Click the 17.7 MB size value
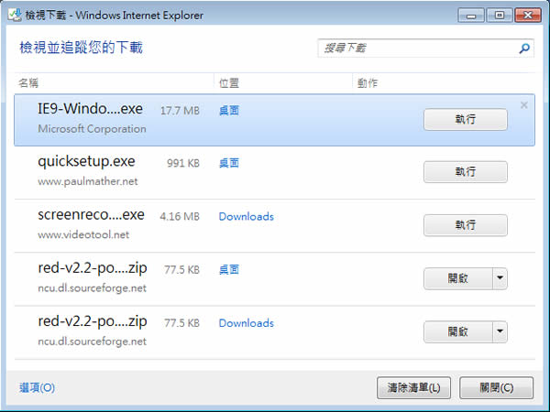The height and width of the screenshot is (412, 550). pyautogui.click(x=180, y=111)
